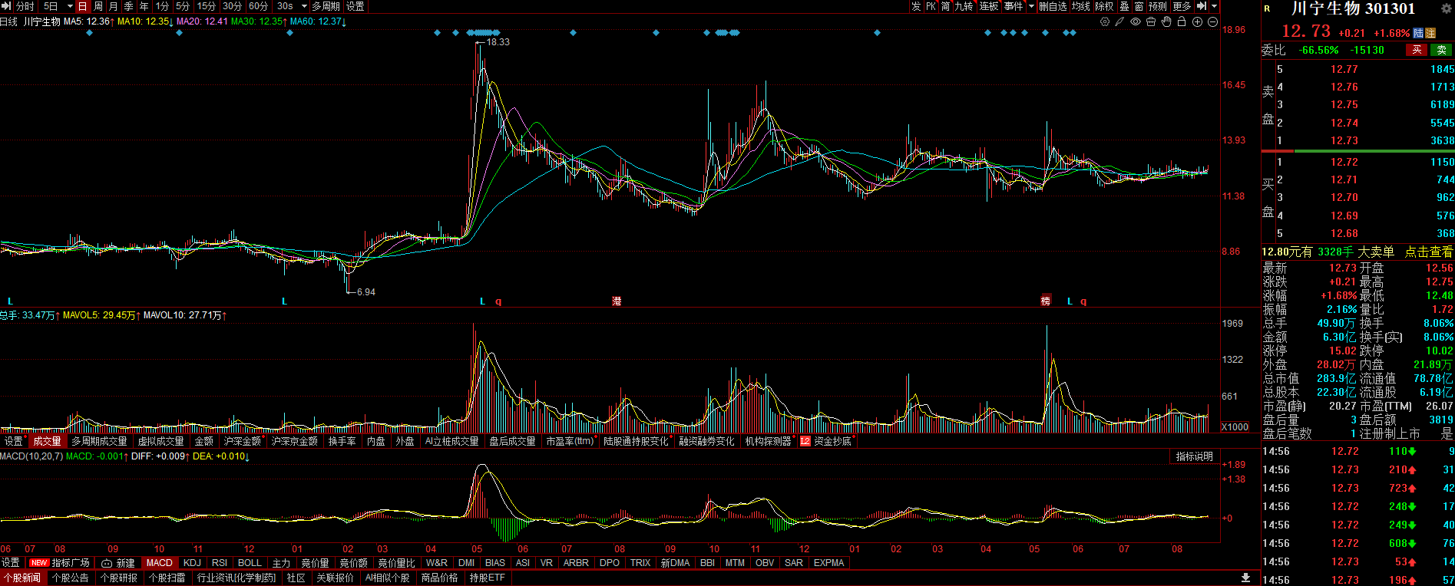Select the 月 monthly period
This screenshot has height=586, width=1455.
[114, 6]
